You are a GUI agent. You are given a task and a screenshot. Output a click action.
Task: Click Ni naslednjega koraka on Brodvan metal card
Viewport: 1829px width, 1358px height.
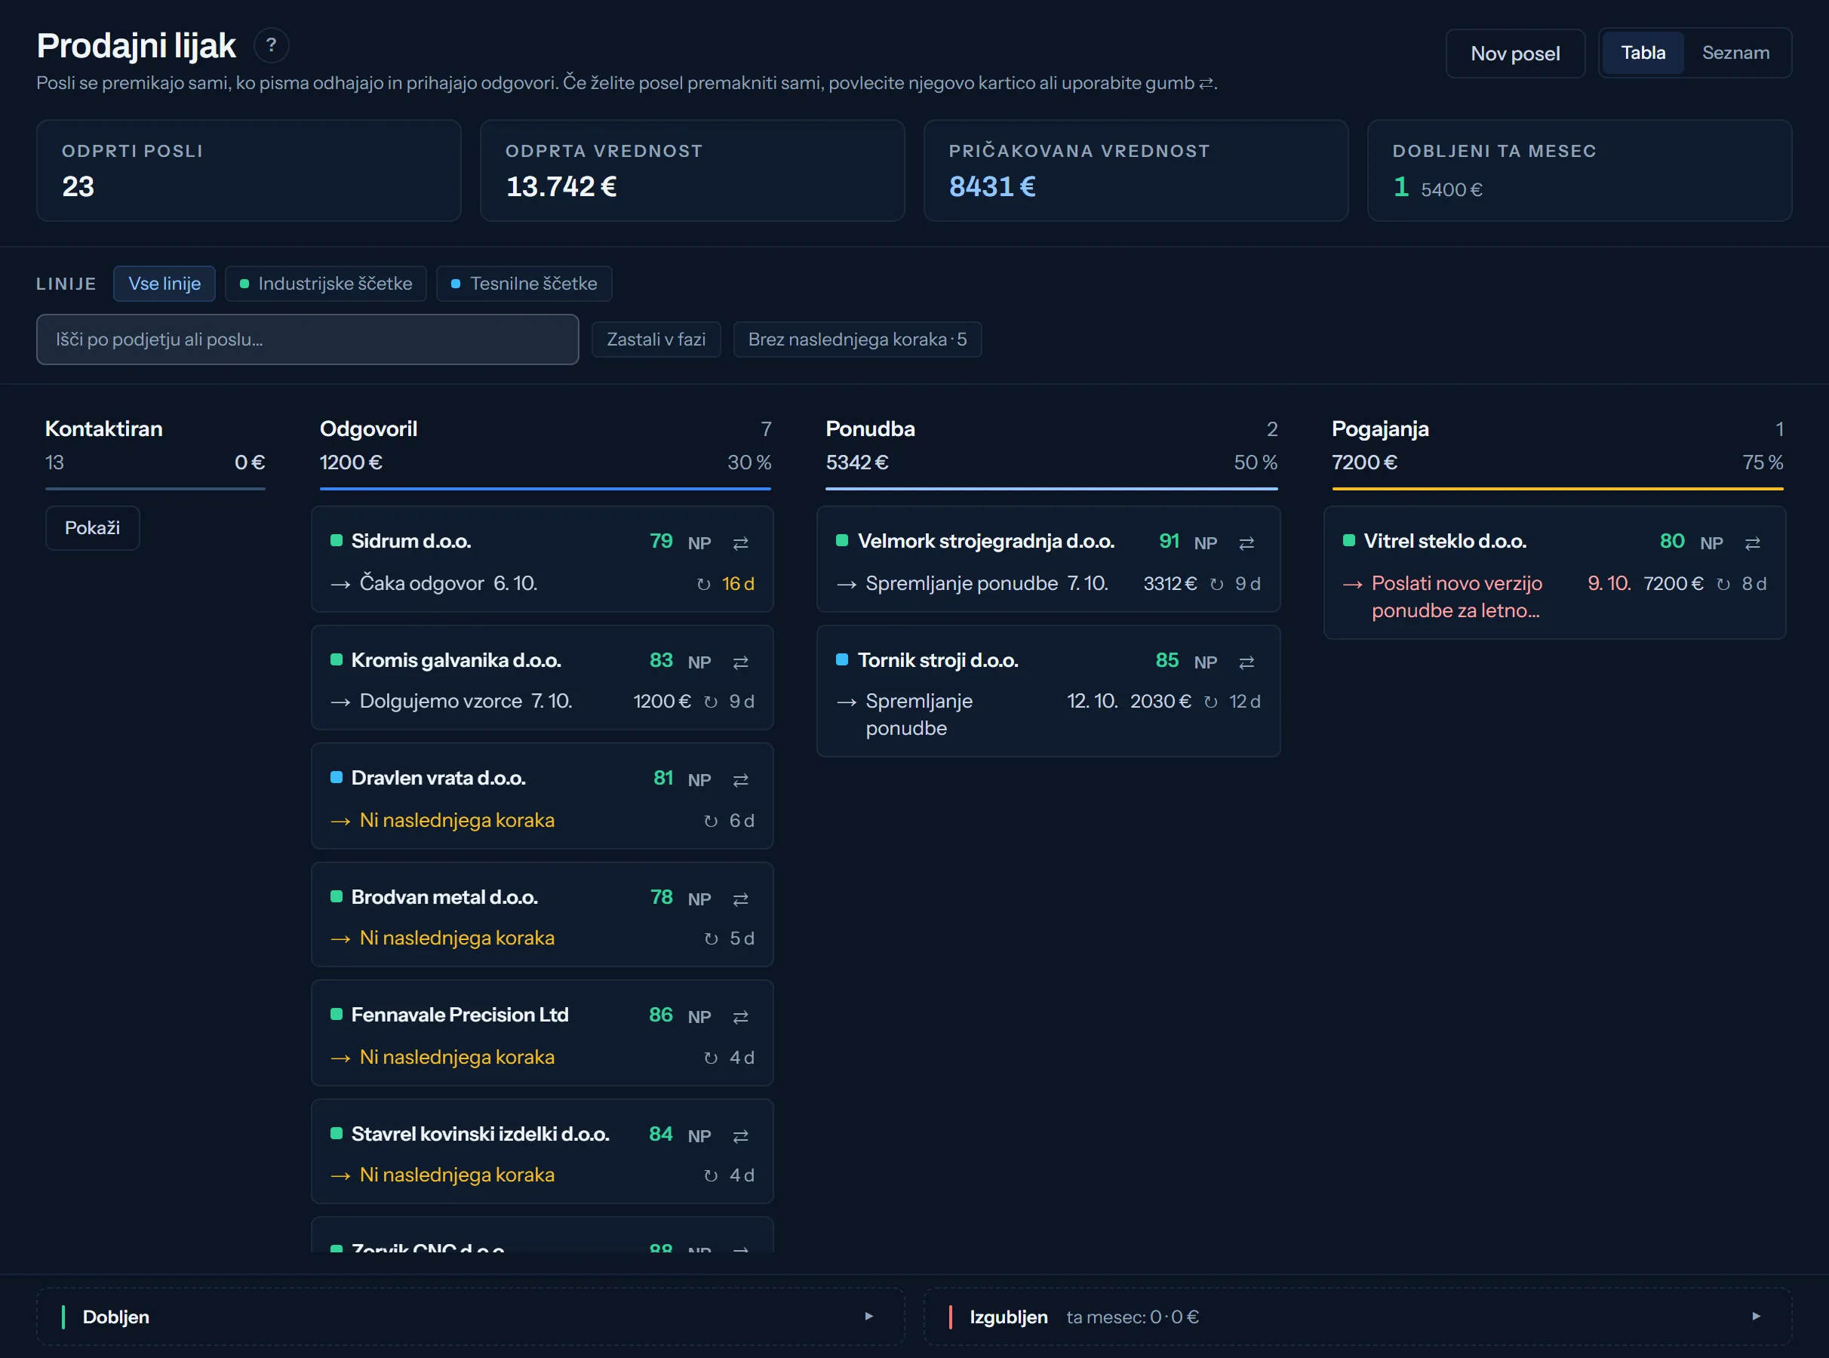pyautogui.click(x=457, y=938)
